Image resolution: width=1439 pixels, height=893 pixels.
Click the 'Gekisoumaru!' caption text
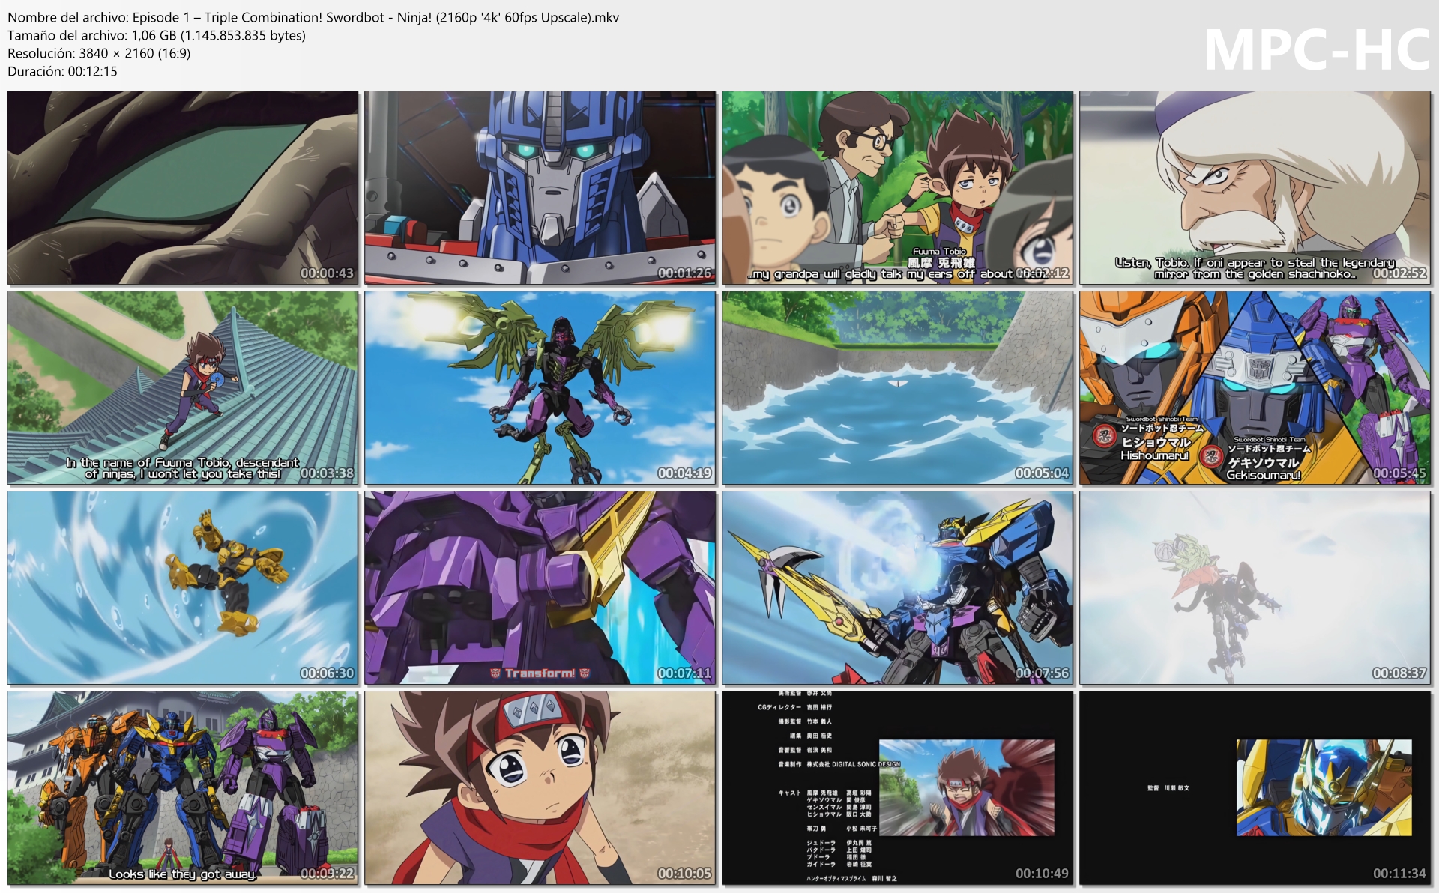1263,475
